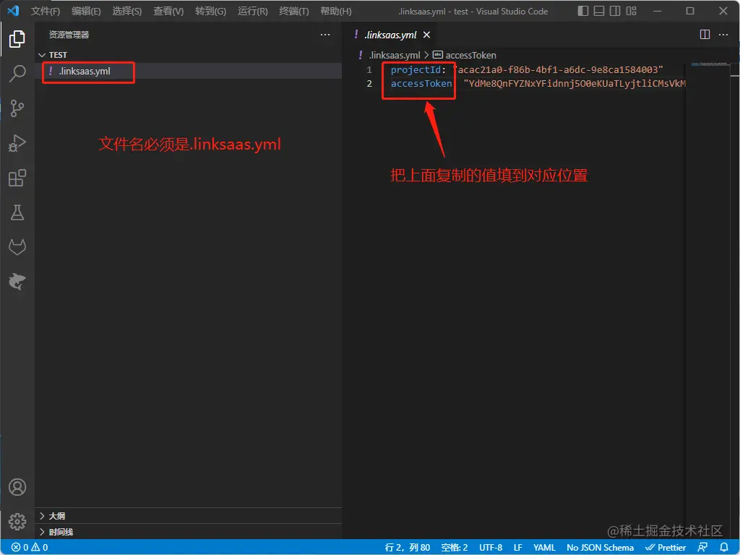This screenshot has width=740, height=555.
Task: Open the 终端(T) menu
Action: pyautogui.click(x=293, y=11)
